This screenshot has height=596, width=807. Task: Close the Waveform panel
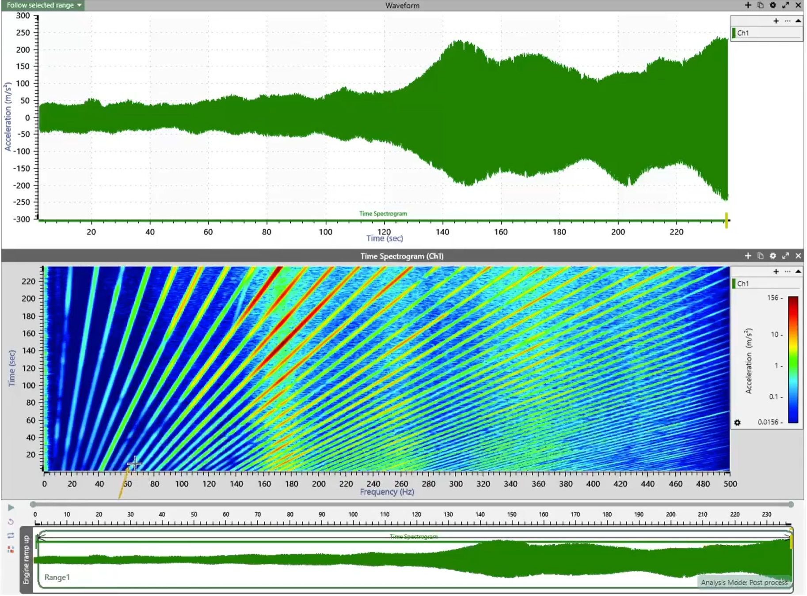click(x=798, y=5)
